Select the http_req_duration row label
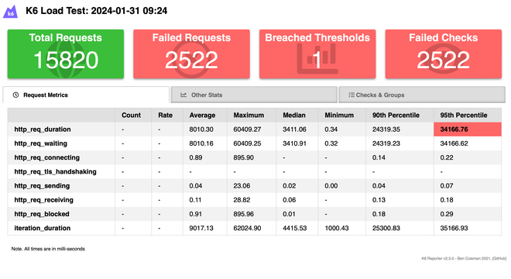511x279 pixels. 43,129
